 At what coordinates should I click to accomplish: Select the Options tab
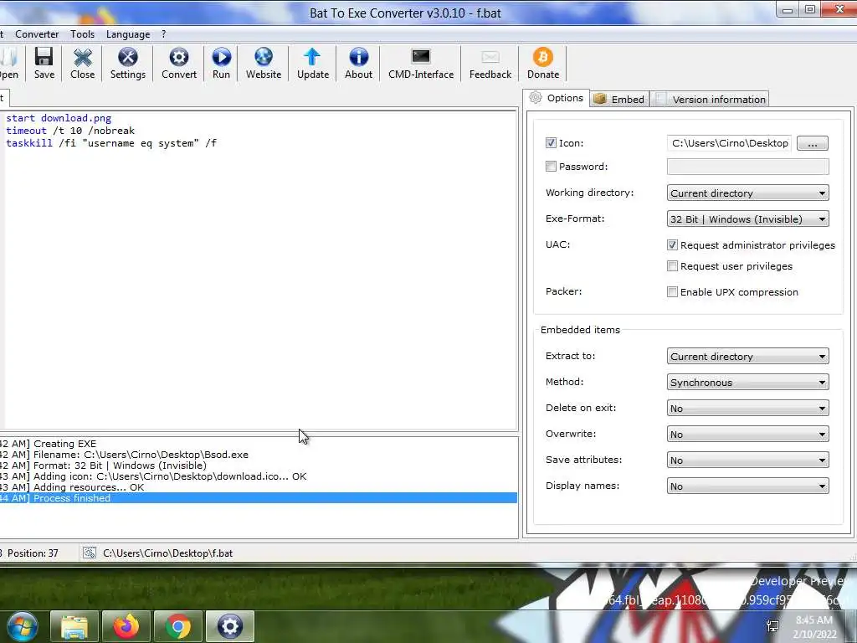(x=557, y=98)
